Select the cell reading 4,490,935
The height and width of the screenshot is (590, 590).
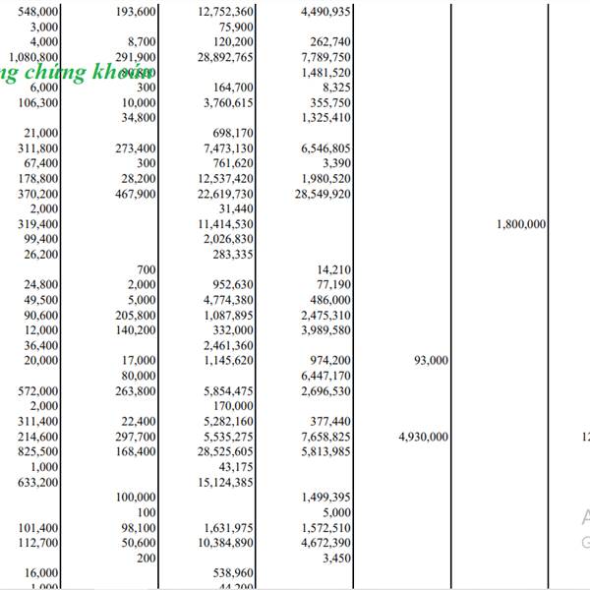(x=325, y=12)
